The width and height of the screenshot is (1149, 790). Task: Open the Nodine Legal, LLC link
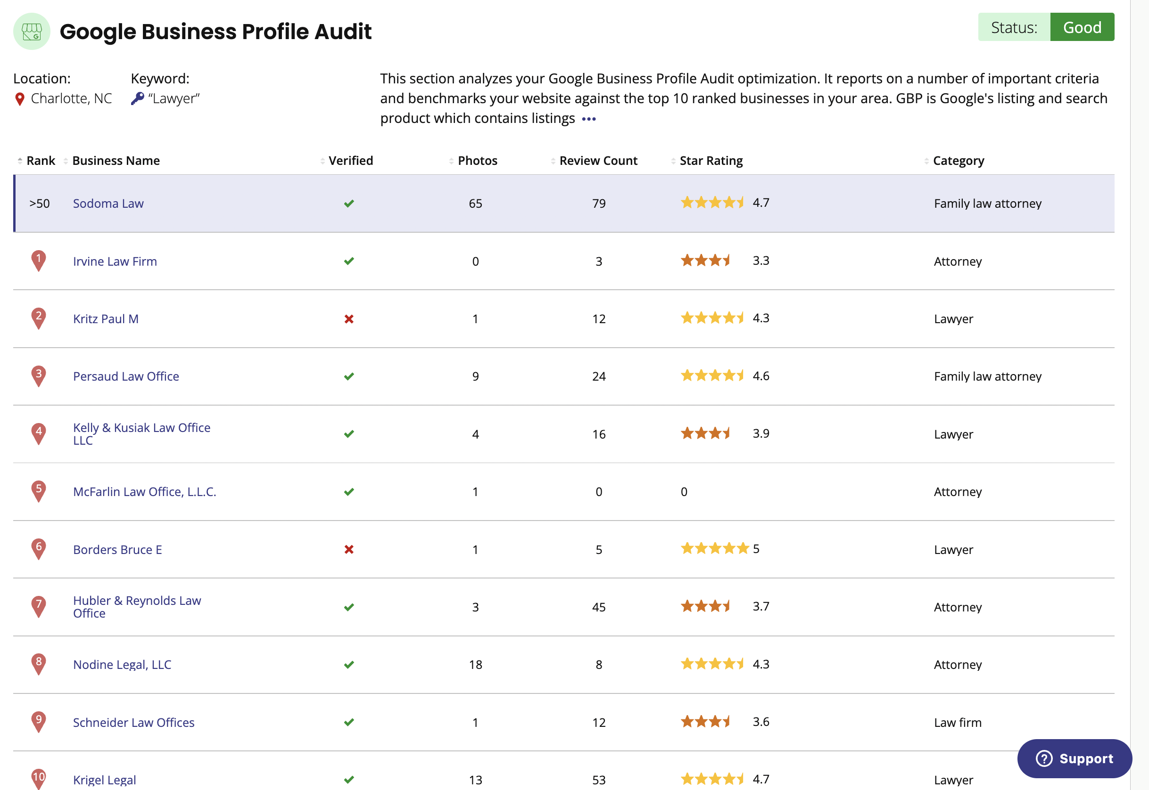point(122,664)
